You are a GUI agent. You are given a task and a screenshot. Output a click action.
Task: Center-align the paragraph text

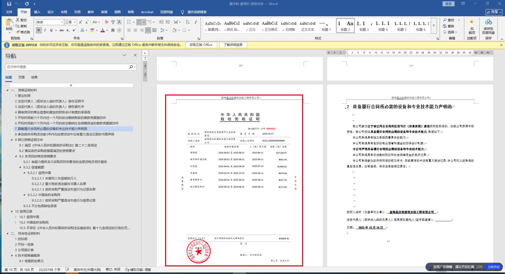click(x=135, y=30)
